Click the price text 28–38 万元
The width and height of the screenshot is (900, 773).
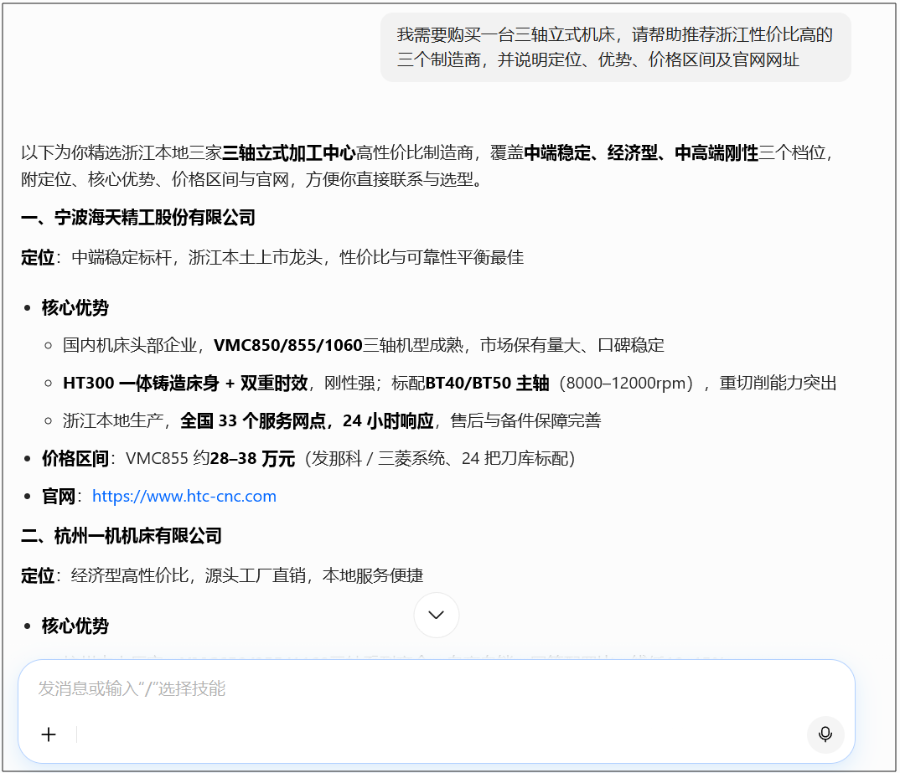252,459
